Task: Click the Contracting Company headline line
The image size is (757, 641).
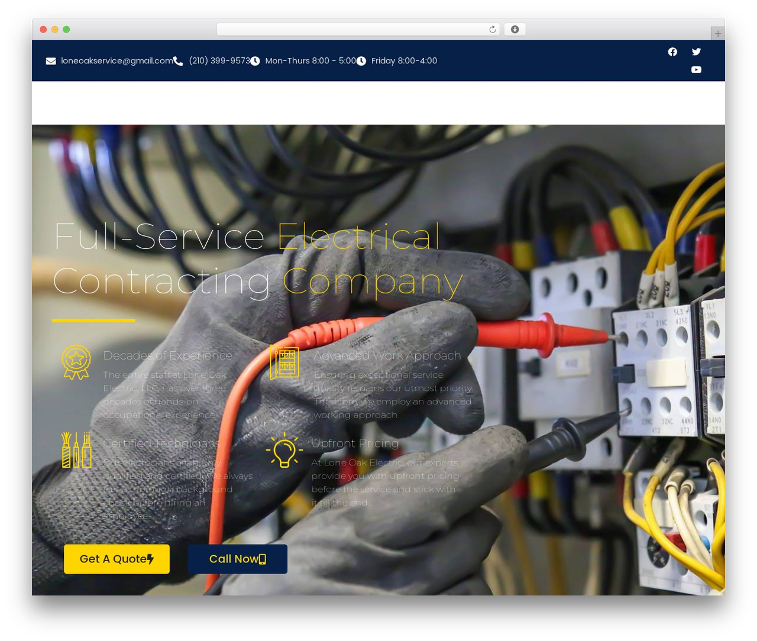Action: (x=257, y=281)
